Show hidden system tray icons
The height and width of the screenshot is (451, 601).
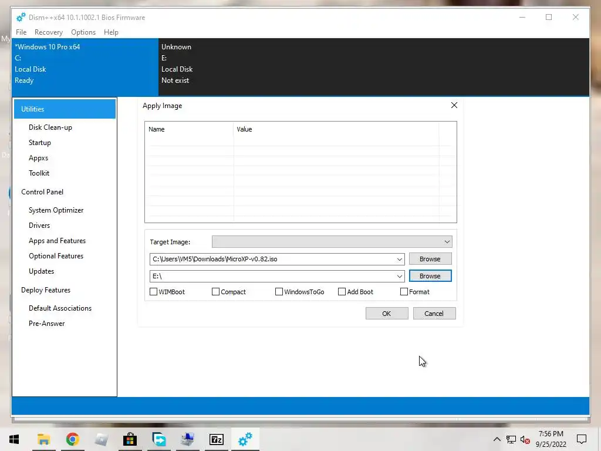tap(497, 439)
